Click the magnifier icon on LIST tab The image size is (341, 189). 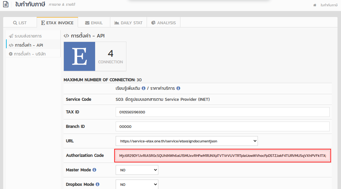tap(15, 23)
